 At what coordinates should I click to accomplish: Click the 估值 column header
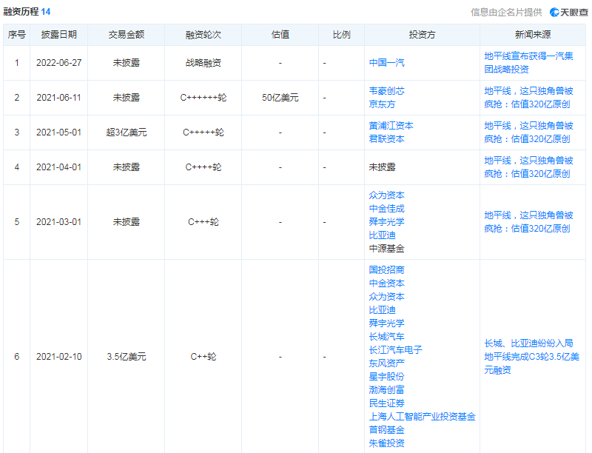point(280,35)
